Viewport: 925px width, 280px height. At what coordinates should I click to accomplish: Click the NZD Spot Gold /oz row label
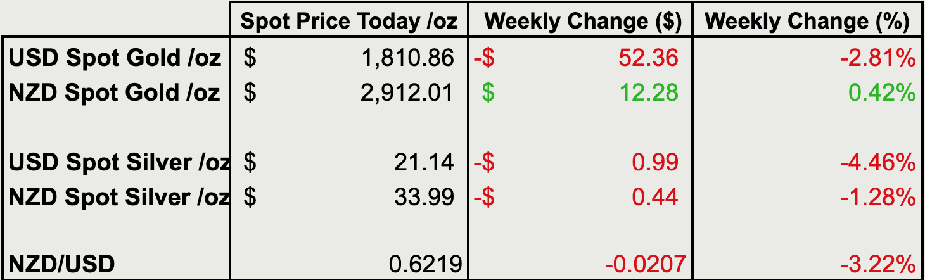[x=114, y=93]
